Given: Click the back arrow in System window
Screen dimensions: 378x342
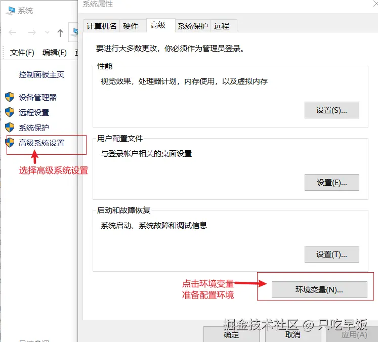Looking at the screenshot, I should [12, 32].
